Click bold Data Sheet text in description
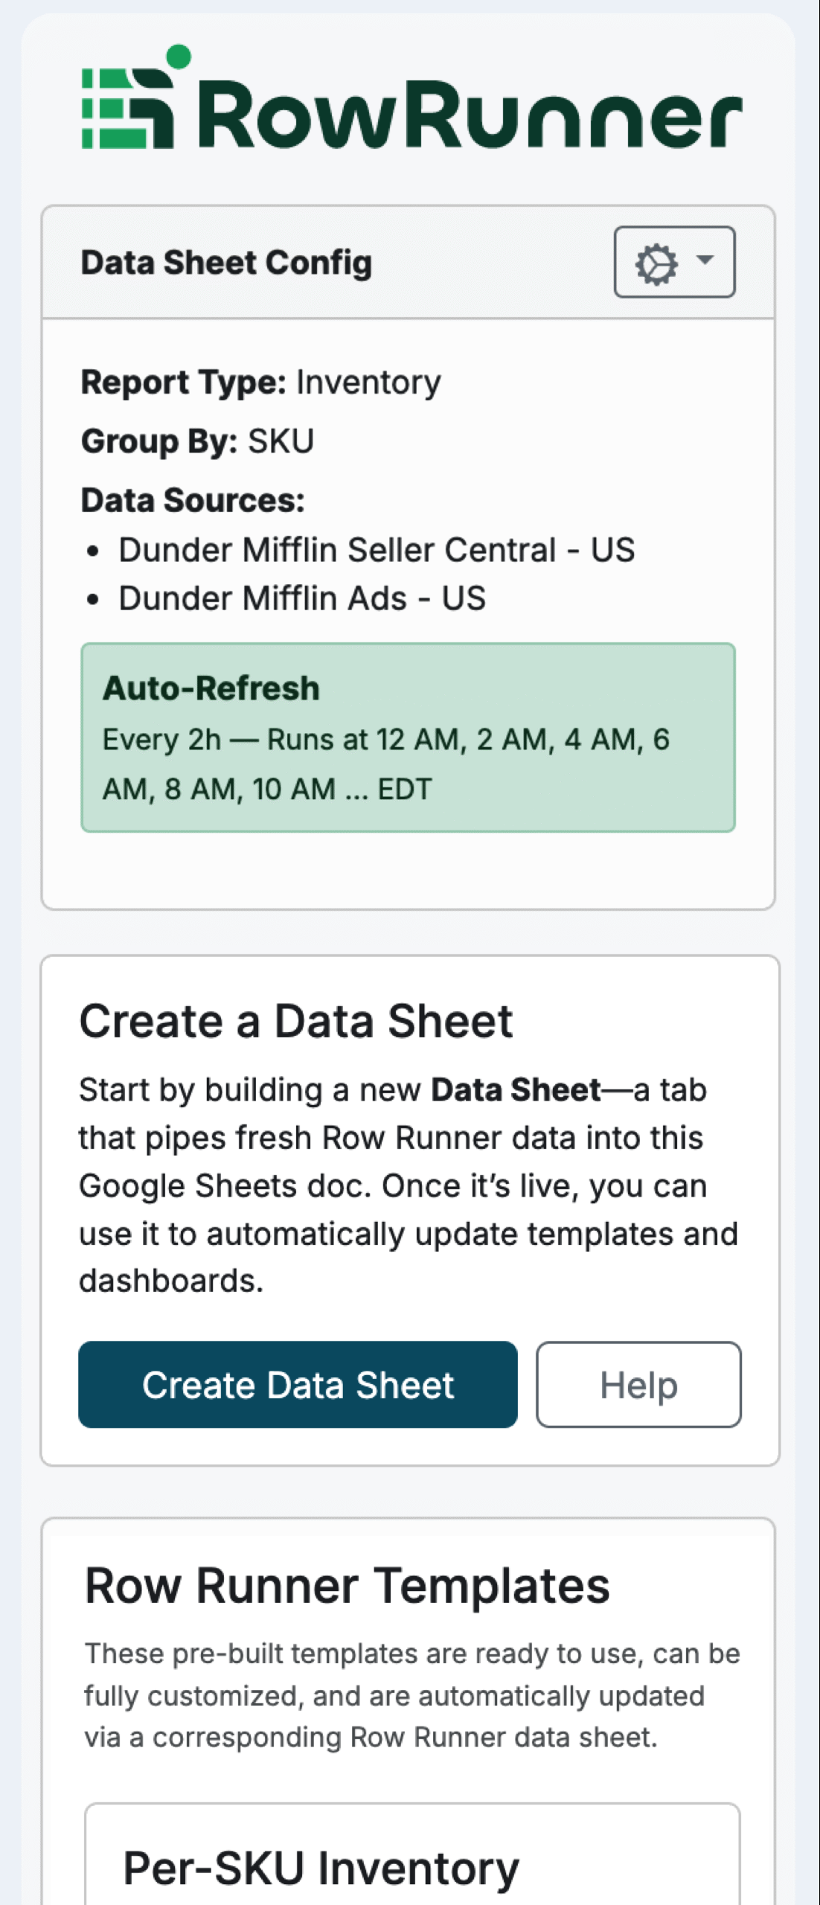 516,1090
